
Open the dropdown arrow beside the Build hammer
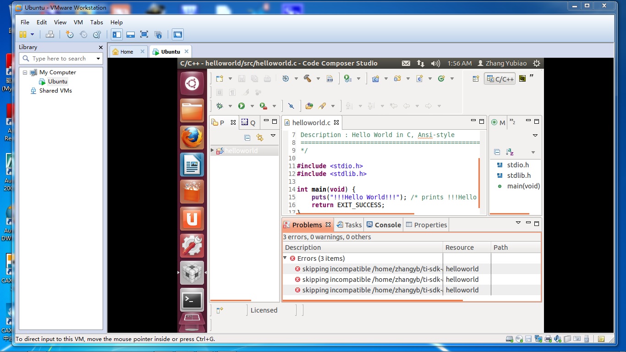pos(318,79)
